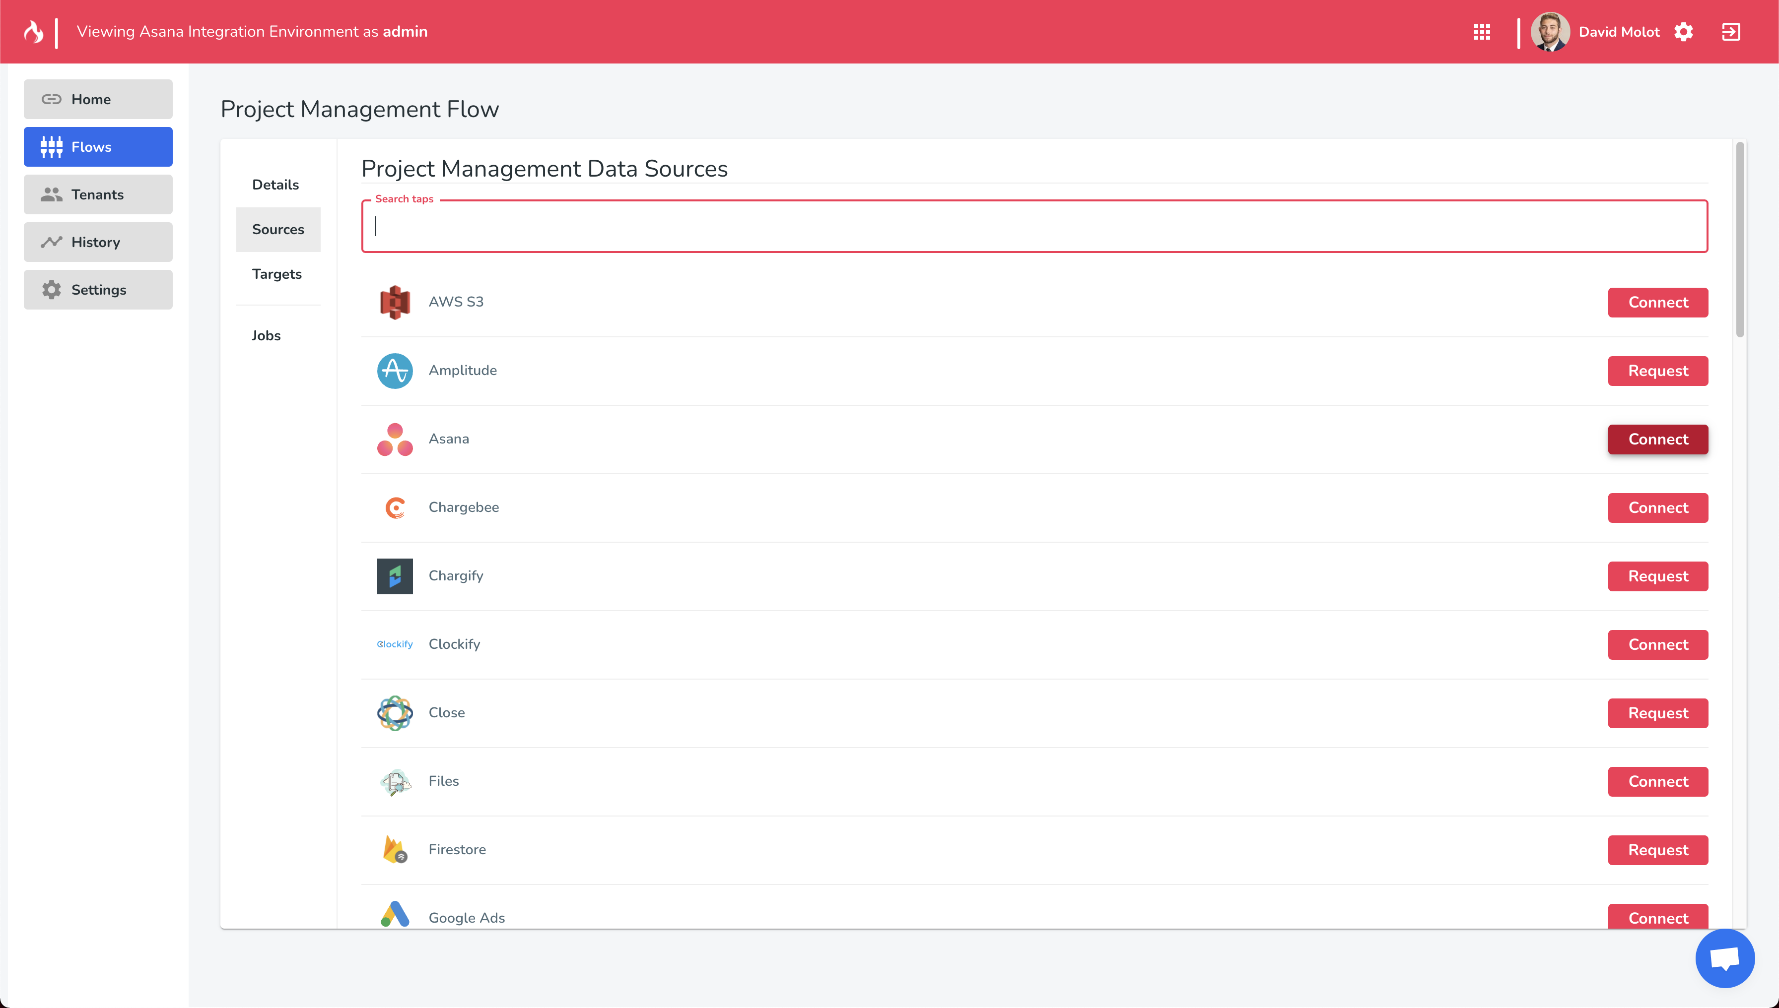Click the Google Ads logo
Image resolution: width=1779 pixels, height=1008 pixels.
pyautogui.click(x=395, y=914)
